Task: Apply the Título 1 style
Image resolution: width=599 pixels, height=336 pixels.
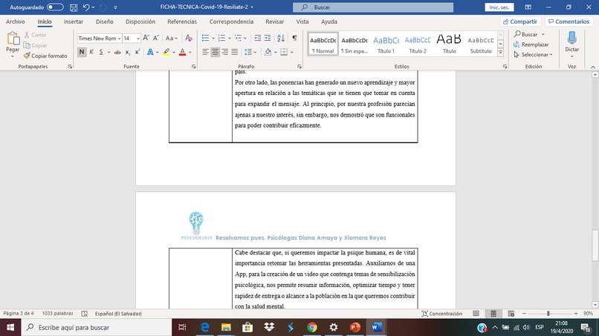Action: click(386, 45)
